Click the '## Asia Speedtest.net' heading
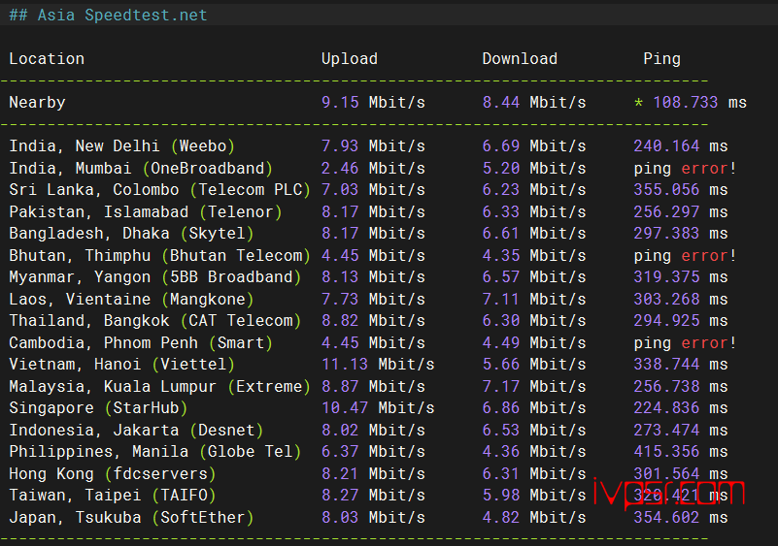 108,16
